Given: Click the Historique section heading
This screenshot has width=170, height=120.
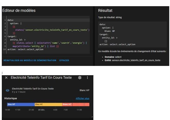Looking at the screenshot, I should (11, 98).
